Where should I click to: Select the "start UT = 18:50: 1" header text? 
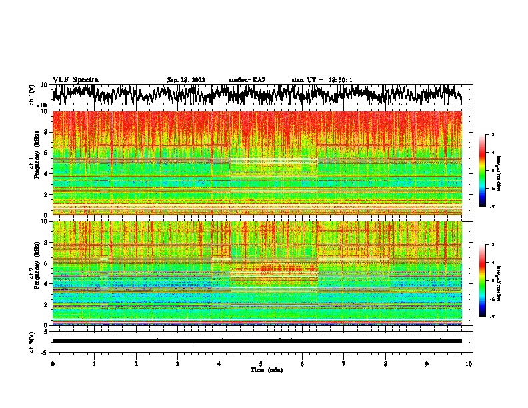(322, 80)
